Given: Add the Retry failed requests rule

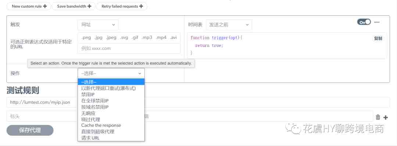Looking at the screenshot, I should (122, 6).
